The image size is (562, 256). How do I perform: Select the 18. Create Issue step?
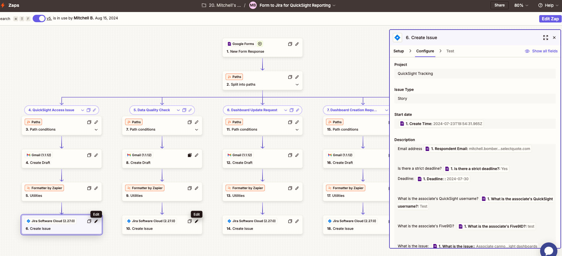pyautogui.click(x=356, y=225)
